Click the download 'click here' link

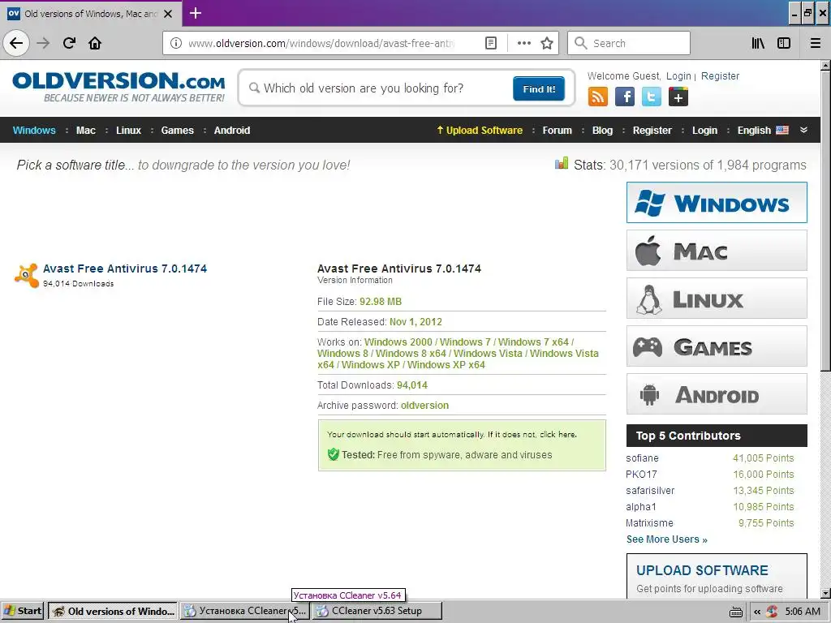pyautogui.click(x=558, y=435)
